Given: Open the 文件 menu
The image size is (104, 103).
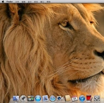Looking at the screenshot, I should 17,2.
